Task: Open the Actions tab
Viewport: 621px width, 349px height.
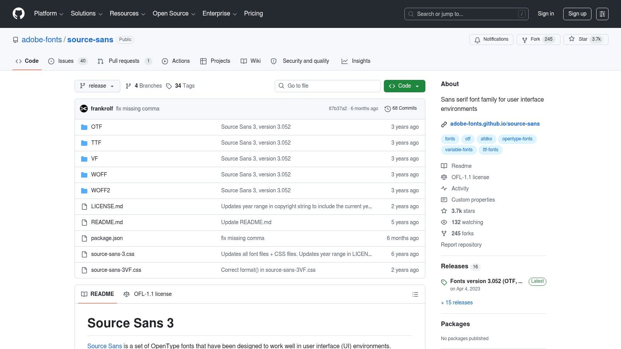Action: click(x=176, y=61)
